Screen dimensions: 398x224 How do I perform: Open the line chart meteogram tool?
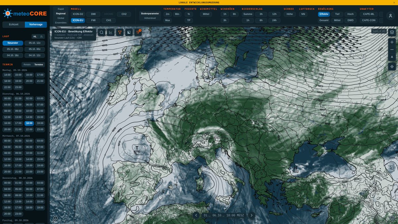click(x=111, y=32)
